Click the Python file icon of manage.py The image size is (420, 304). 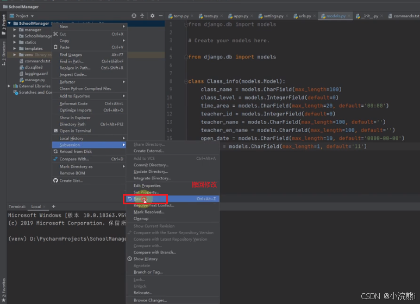pyautogui.click(x=22, y=80)
